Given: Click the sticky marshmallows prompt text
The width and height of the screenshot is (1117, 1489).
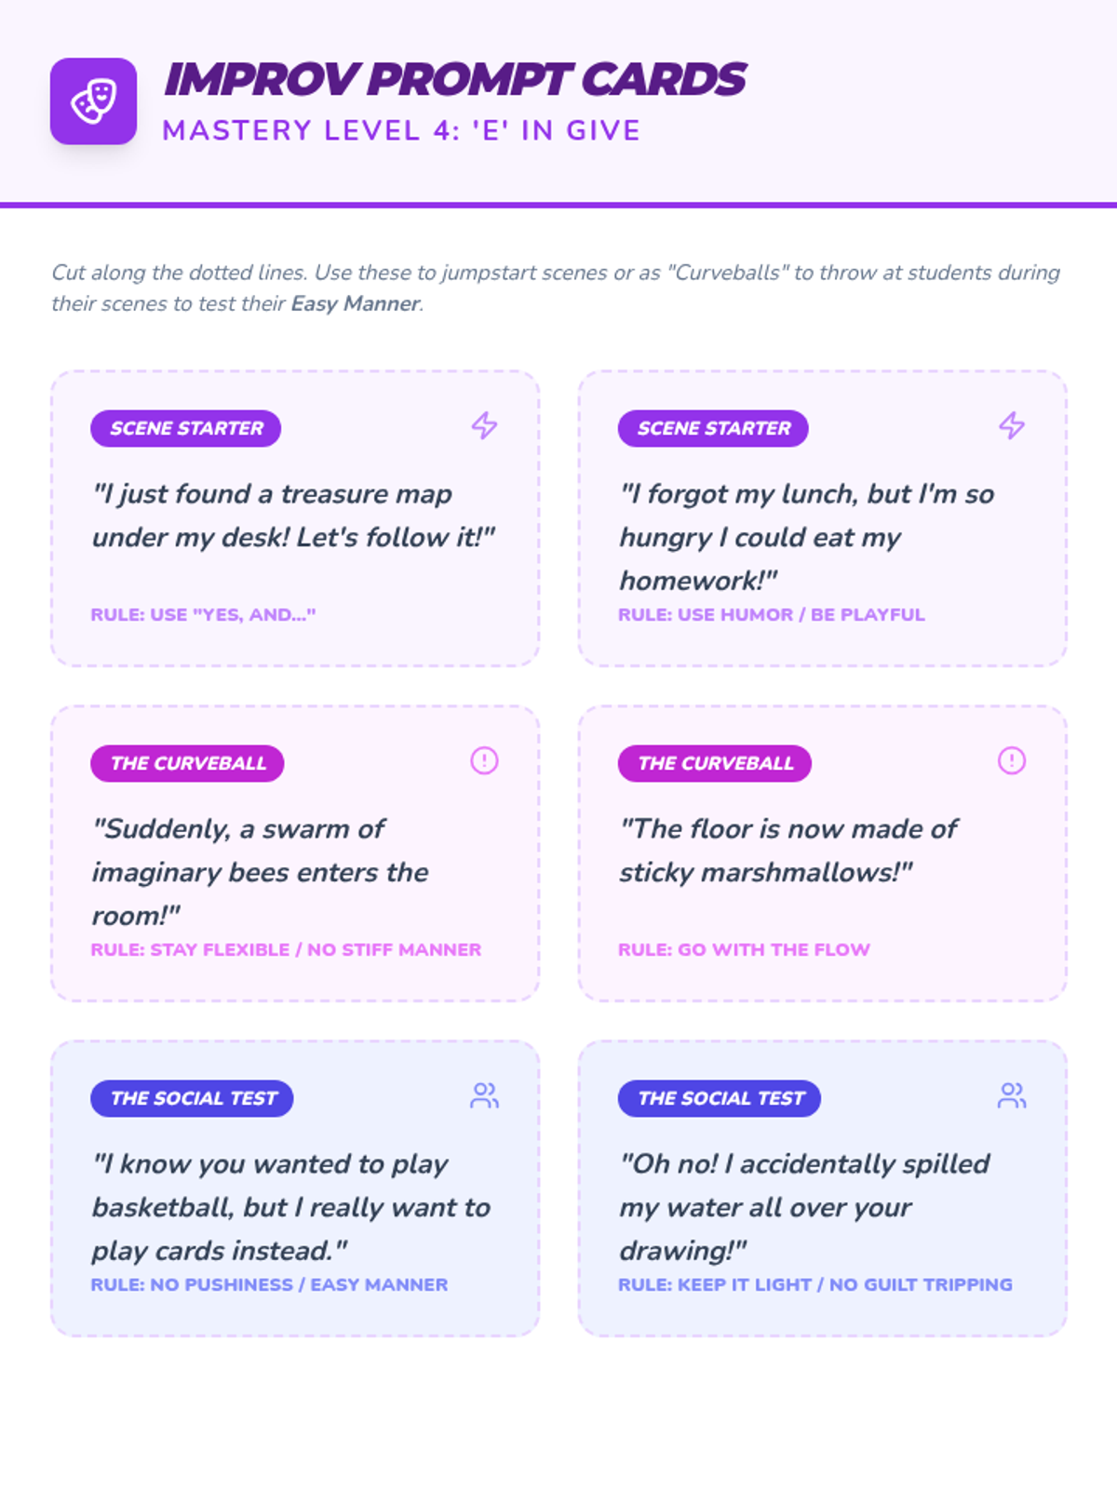Looking at the screenshot, I should coord(788,851).
